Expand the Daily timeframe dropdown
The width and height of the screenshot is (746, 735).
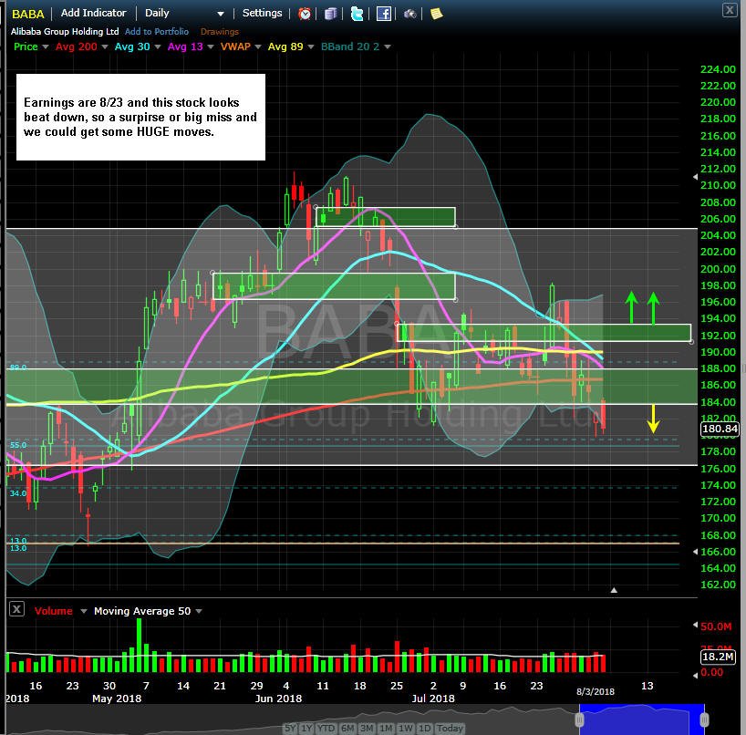221,14
